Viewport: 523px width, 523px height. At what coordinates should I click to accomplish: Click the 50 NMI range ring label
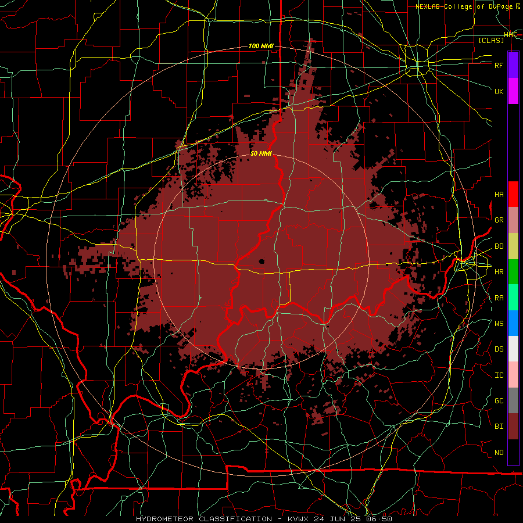pyautogui.click(x=261, y=153)
